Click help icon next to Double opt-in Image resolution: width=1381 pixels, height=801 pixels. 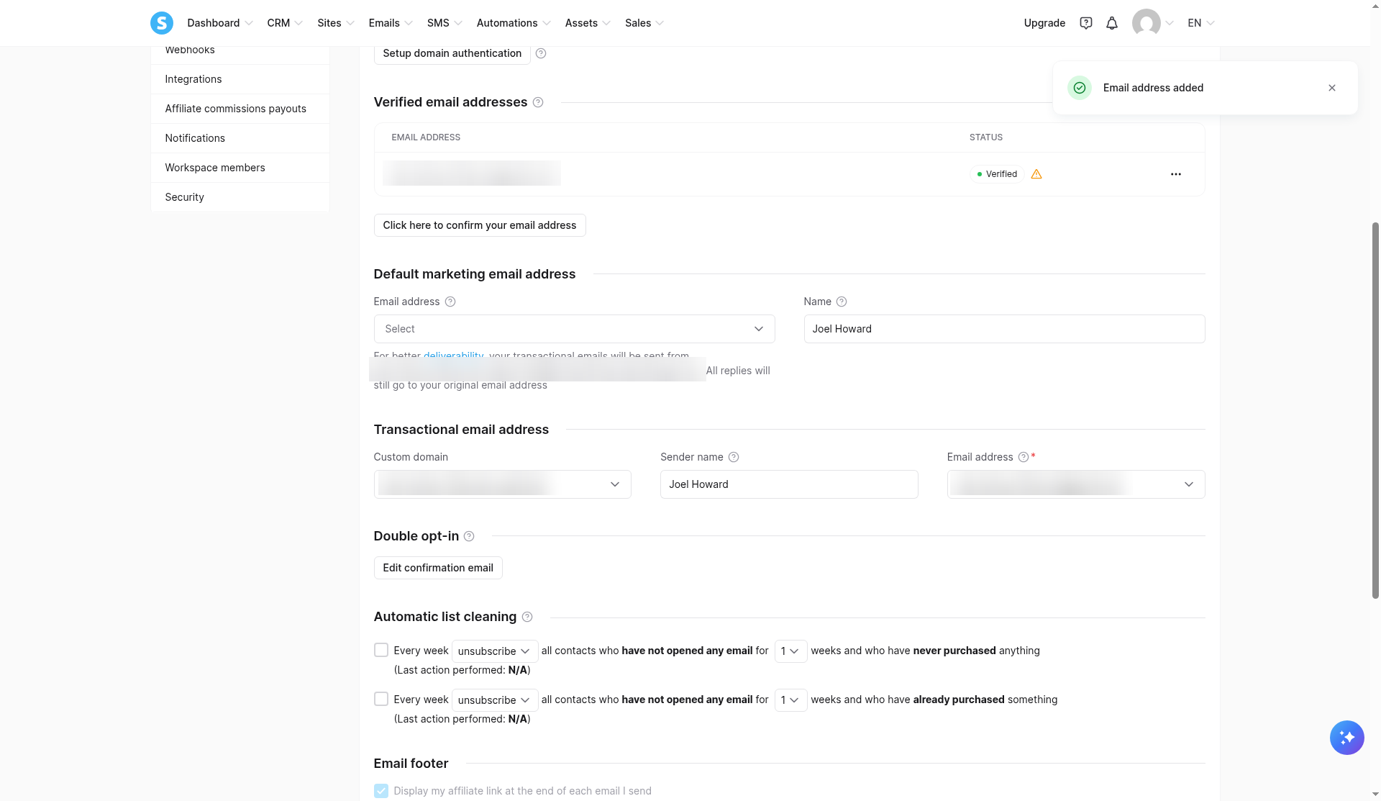tap(469, 536)
